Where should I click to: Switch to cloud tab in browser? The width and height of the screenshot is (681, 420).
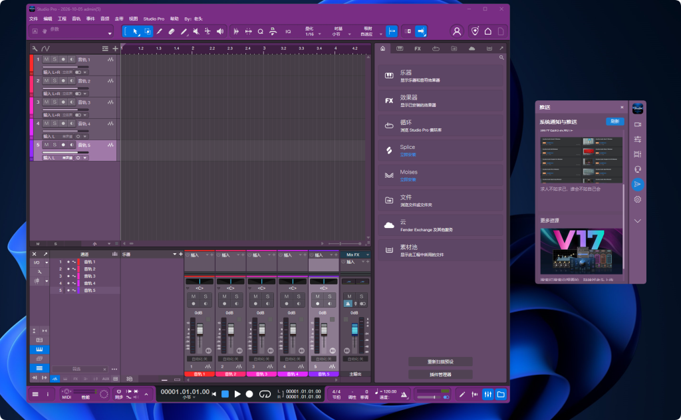[472, 49]
